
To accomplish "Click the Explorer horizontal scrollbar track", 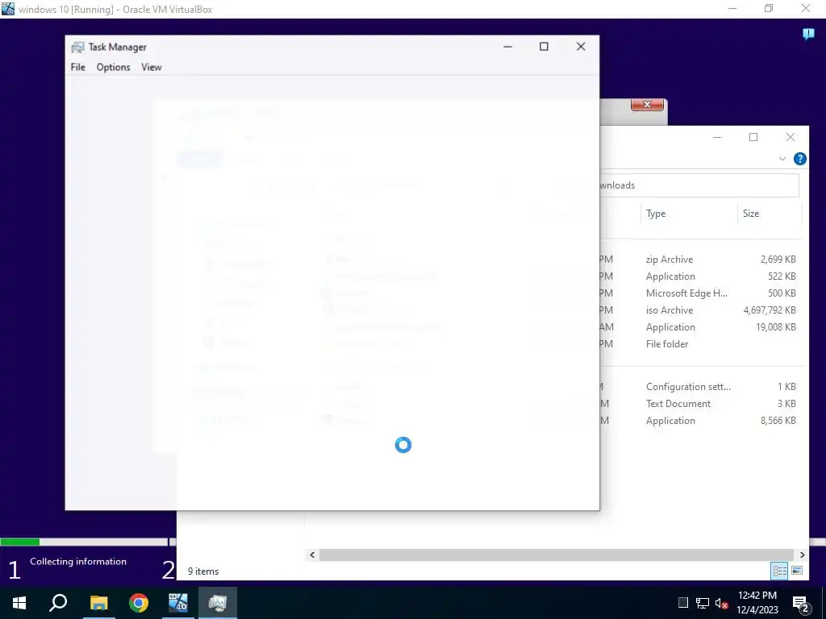I will pos(557,555).
